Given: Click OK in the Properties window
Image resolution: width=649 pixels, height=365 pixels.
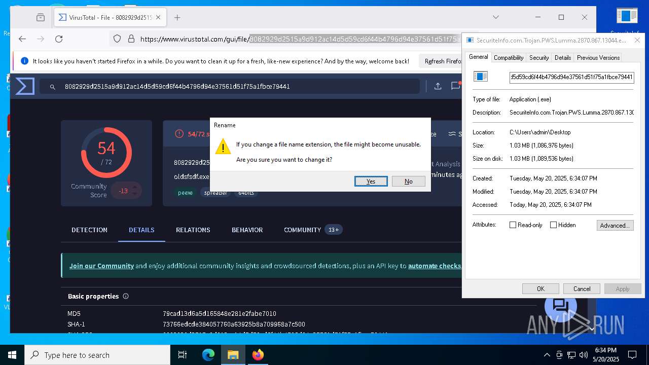Looking at the screenshot, I should pos(541,288).
